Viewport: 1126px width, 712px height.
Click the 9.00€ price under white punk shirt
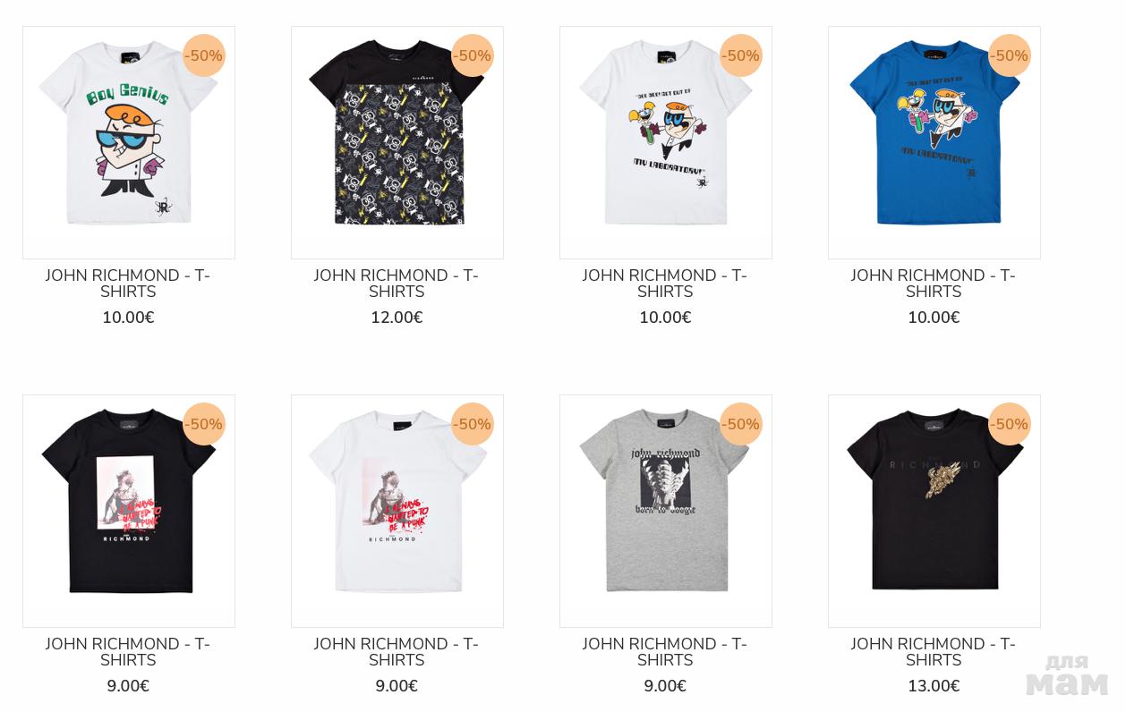[x=397, y=686]
